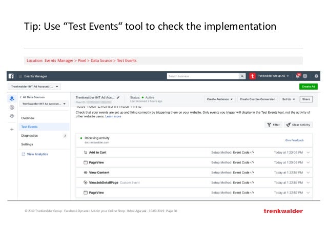Expand the first PageView row chevron
This screenshot has width=327, height=231.
click(308, 162)
